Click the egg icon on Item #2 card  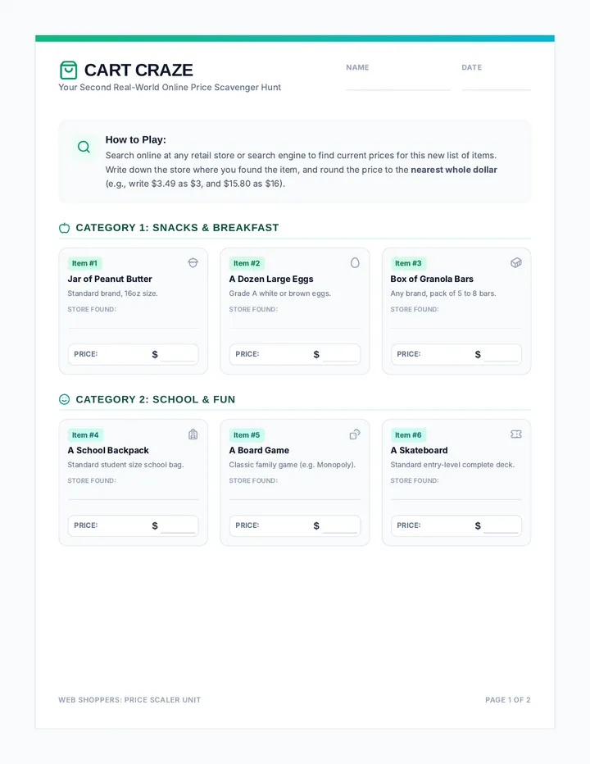[x=355, y=263]
